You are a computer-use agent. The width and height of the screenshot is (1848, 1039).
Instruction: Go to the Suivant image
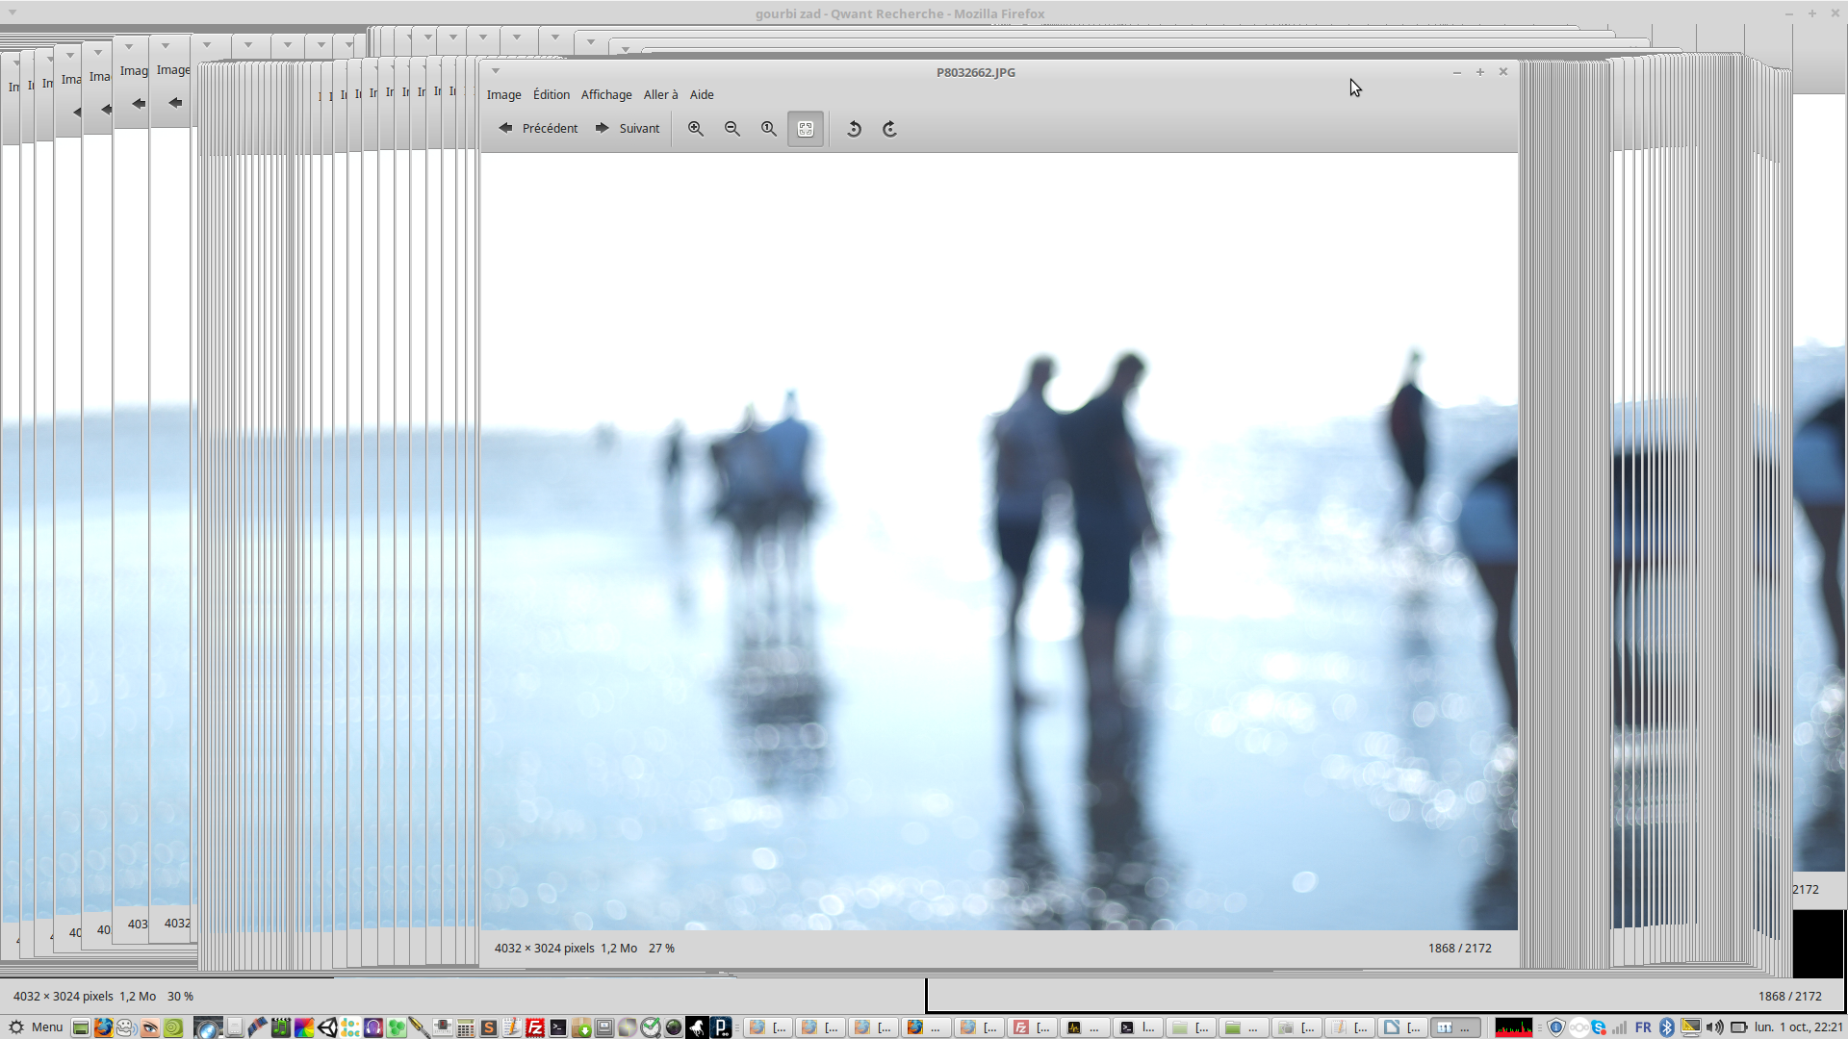pos(628,128)
